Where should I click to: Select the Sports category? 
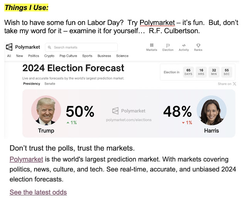tap(87, 56)
